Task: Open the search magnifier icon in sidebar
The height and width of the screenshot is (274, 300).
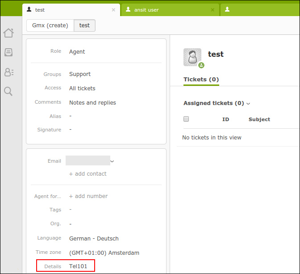Action: [8, 91]
